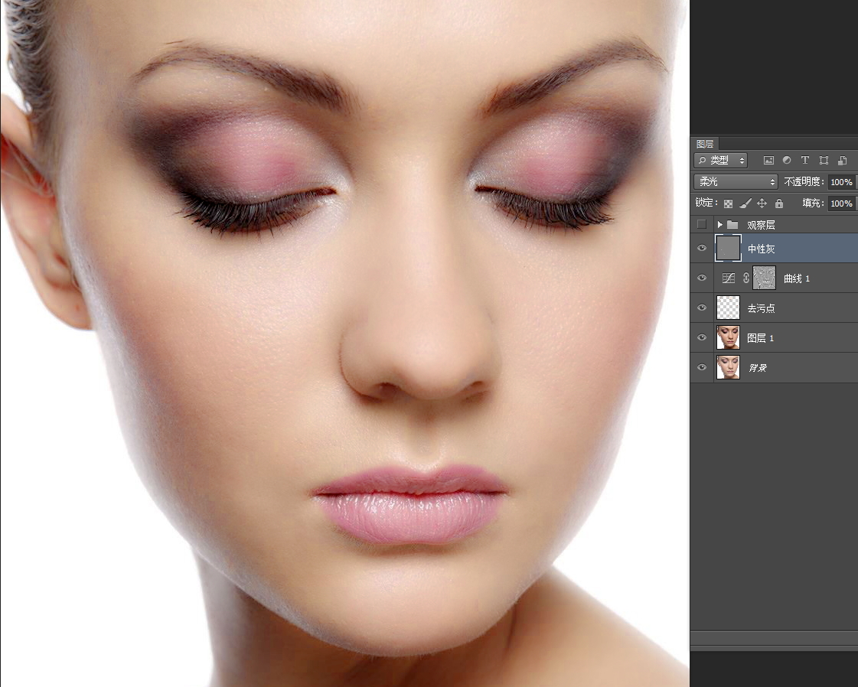
Task: Hide the 曲线 1 adjustment layer
Action: (702, 278)
